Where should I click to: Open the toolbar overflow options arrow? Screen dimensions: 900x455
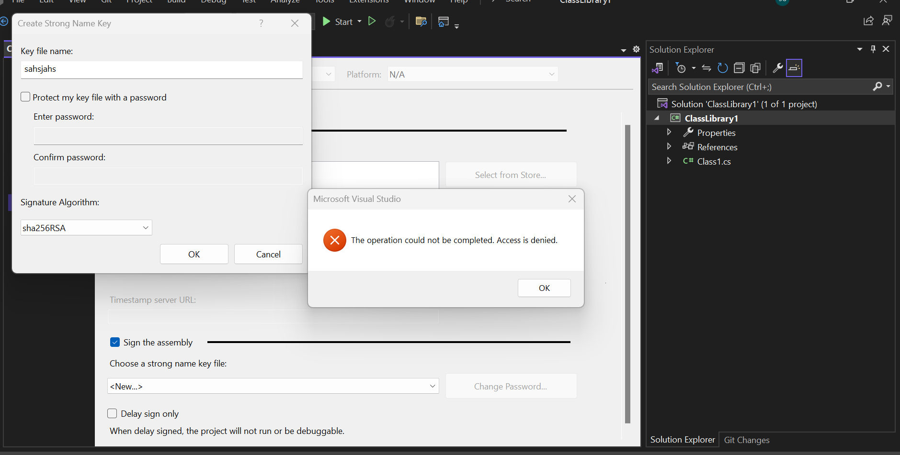(456, 26)
